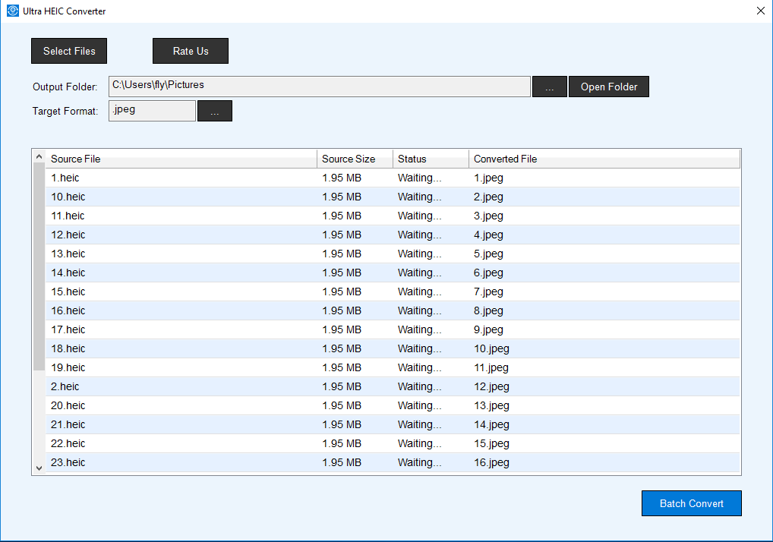The image size is (773, 542).
Task: Click the Waiting... status of 23.heic
Action: point(419,462)
